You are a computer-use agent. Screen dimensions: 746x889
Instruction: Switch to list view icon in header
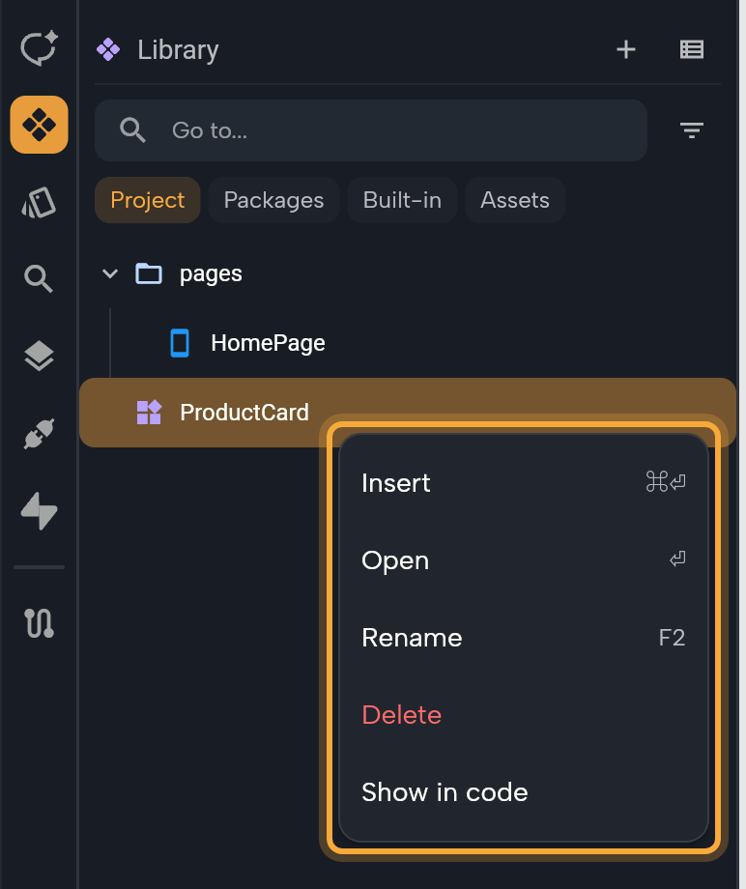(x=692, y=49)
